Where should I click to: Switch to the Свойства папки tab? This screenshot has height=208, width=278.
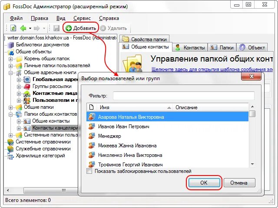[x=145, y=39]
